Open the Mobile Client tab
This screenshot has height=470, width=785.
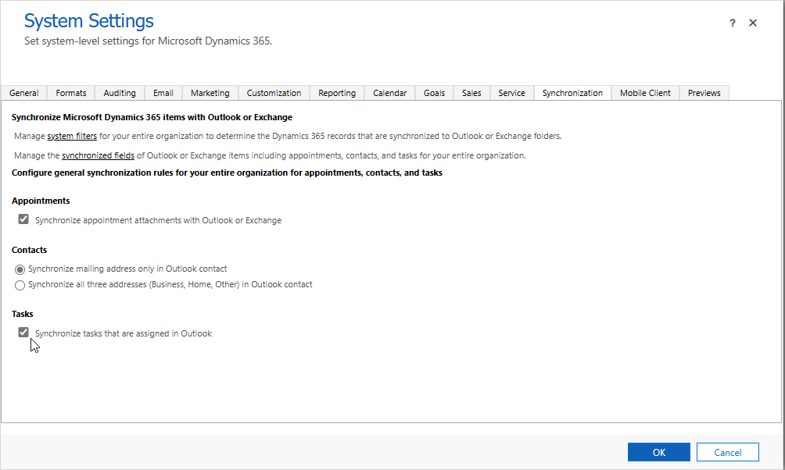coord(645,93)
